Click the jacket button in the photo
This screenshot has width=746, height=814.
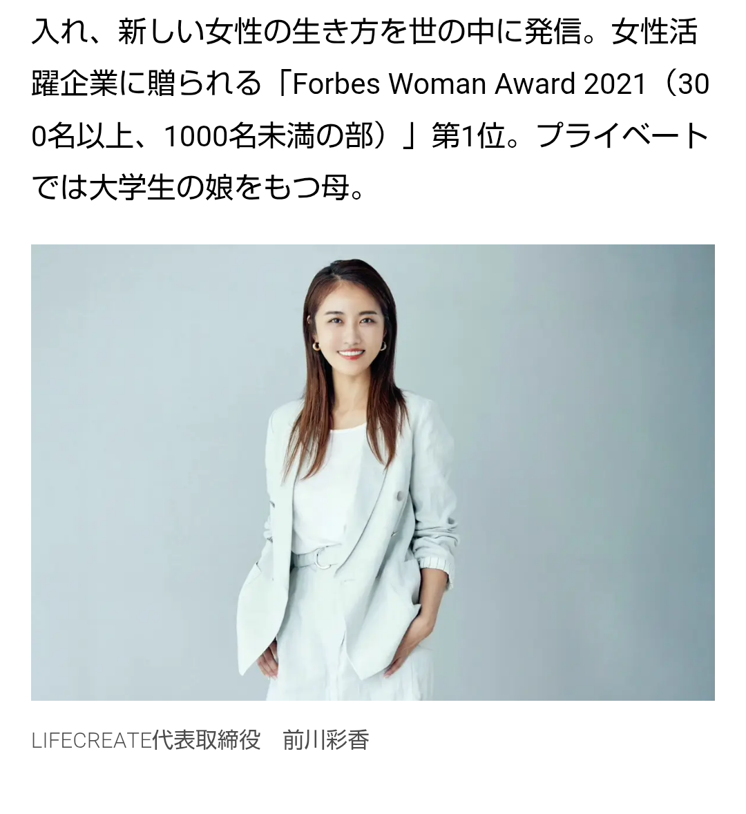point(399,496)
